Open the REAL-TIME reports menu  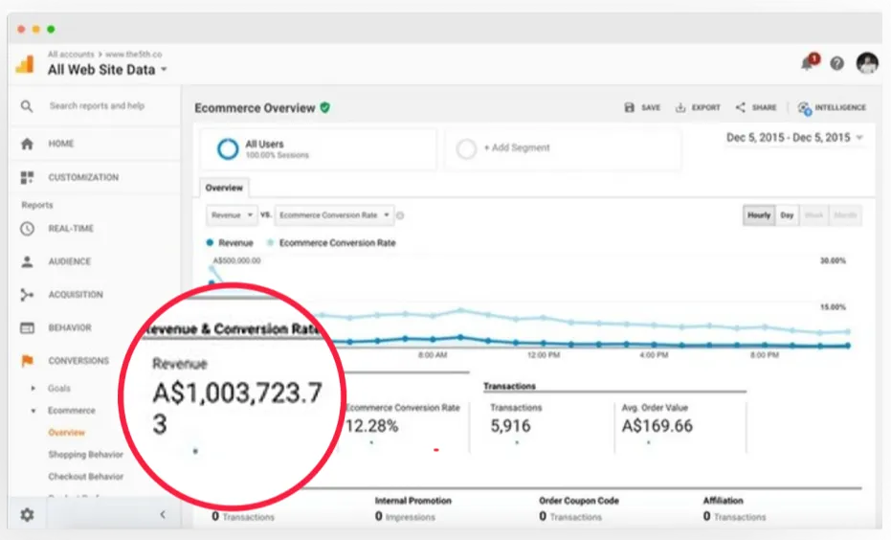click(x=71, y=229)
